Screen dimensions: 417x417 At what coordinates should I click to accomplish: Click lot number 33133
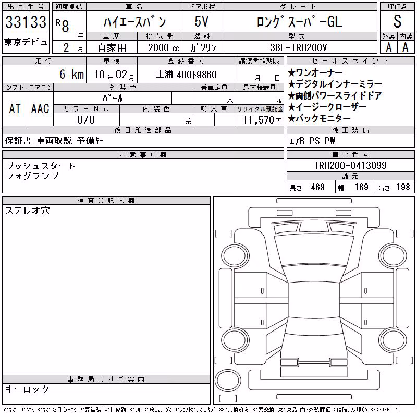26,21
